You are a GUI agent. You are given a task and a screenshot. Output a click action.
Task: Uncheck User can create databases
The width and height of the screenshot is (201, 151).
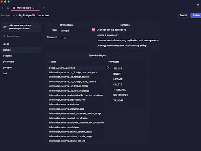pos(93,30)
